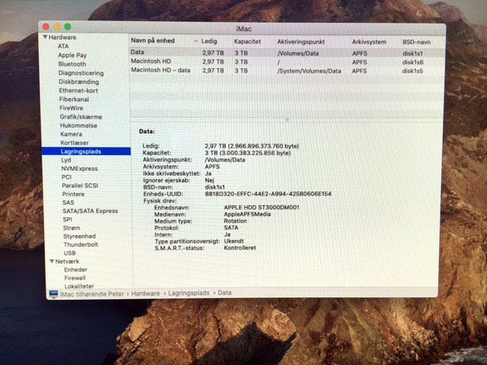
Task: Sort by Navn på enhed column
Action: pos(153,40)
